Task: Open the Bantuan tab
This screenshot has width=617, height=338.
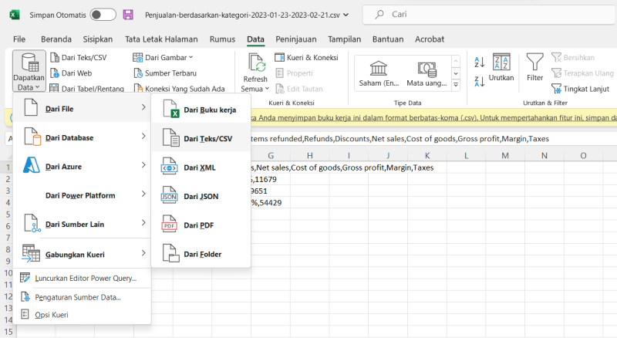Action: point(388,39)
